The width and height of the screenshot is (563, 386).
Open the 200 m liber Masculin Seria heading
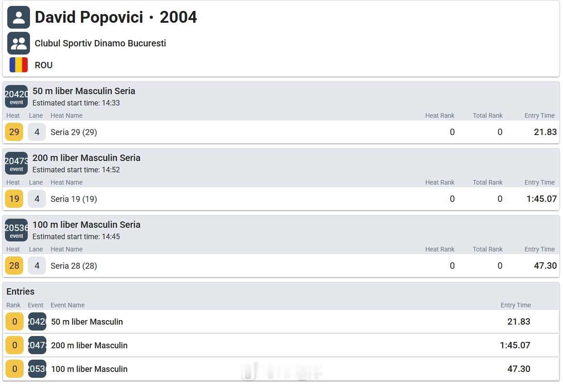tap(86, 158)
